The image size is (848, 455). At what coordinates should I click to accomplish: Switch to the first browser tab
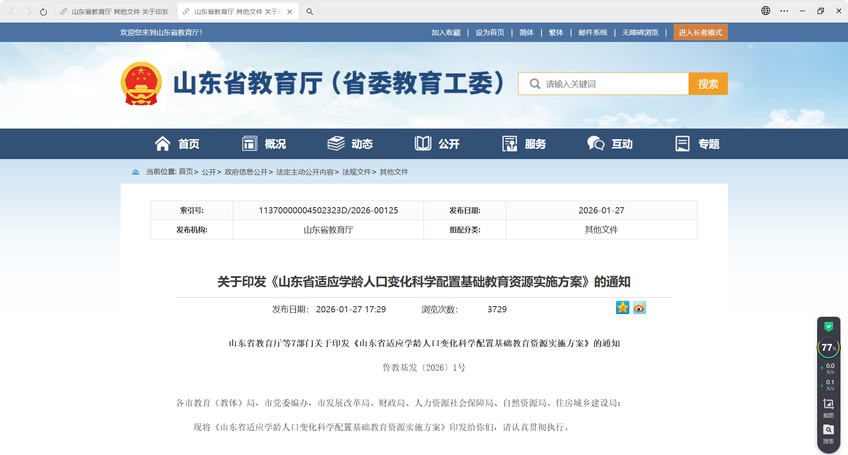tap(115, 11)
